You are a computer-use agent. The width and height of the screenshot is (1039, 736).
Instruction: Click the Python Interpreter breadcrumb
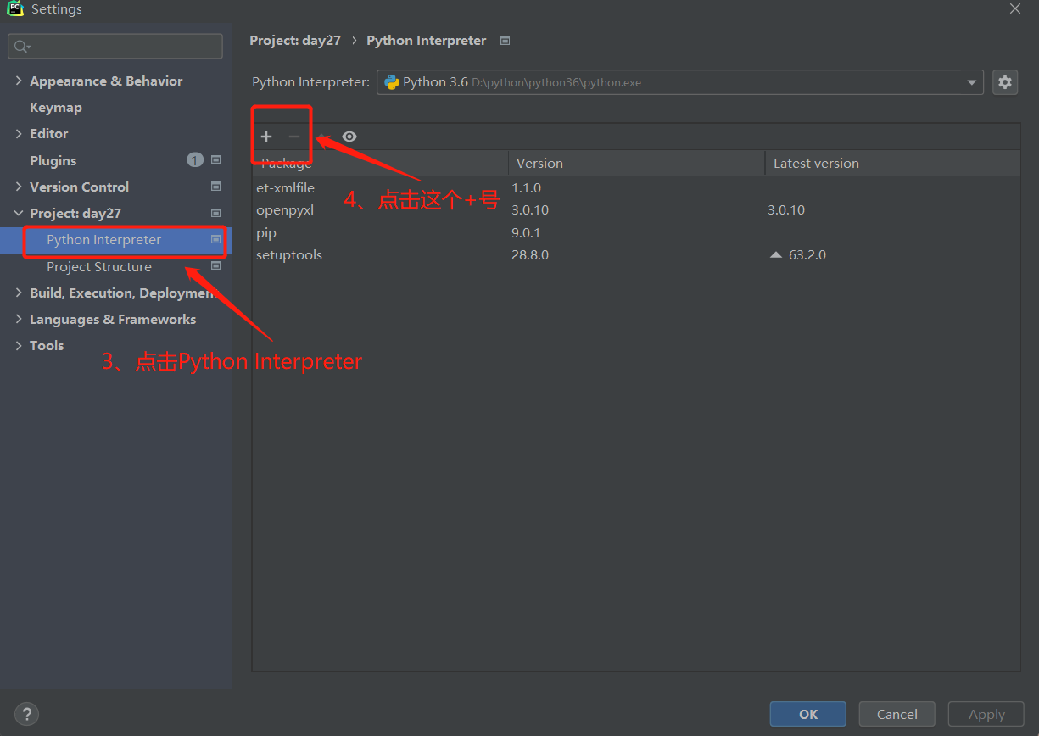click(x=427, y=41)
